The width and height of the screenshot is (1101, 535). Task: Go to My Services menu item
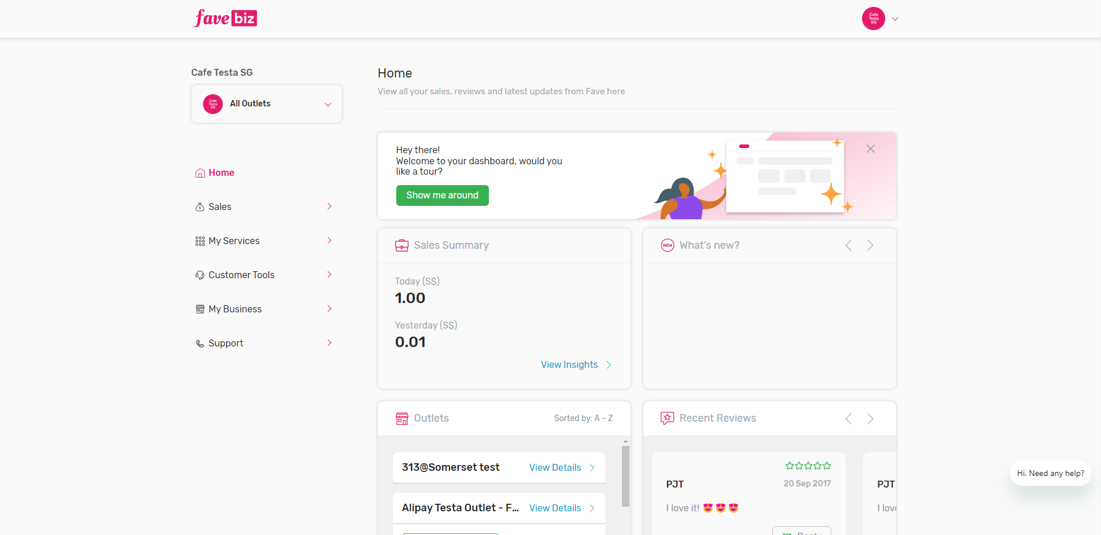tap(234, 241)
